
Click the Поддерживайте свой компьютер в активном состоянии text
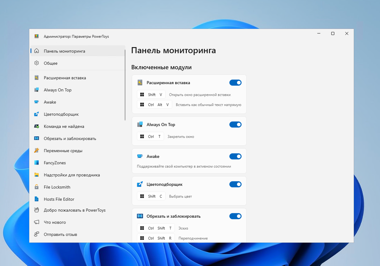[184, 166]
